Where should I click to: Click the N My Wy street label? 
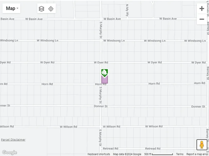click(x=127, y=10)
